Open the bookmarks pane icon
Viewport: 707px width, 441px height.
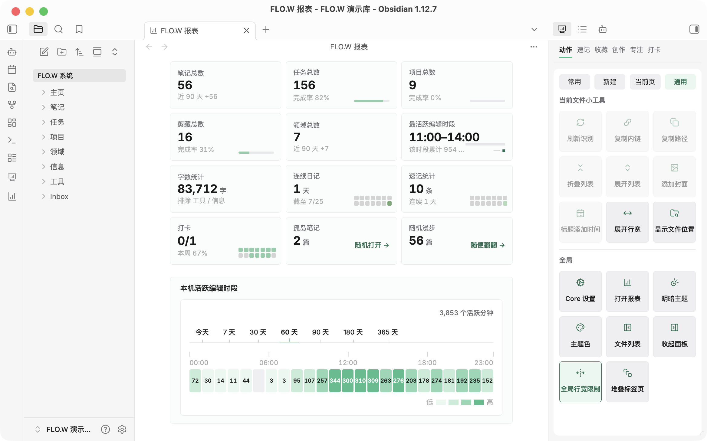[x=79, y=29]
